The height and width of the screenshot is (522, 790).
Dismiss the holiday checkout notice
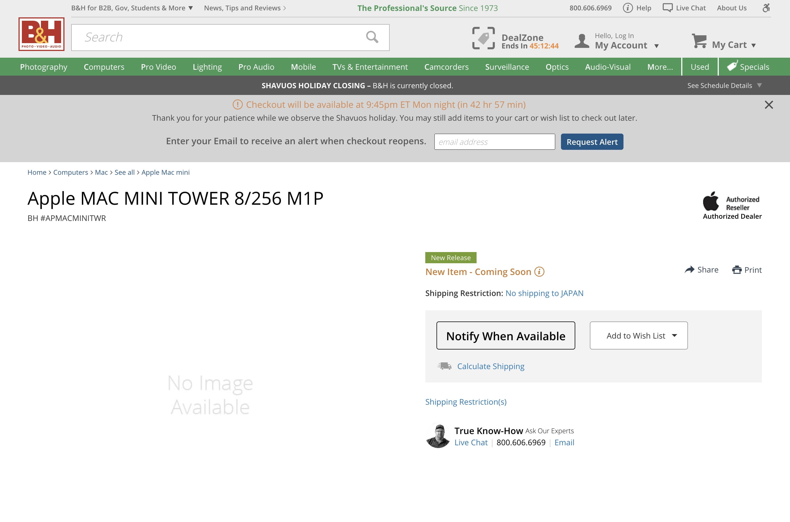769,105
